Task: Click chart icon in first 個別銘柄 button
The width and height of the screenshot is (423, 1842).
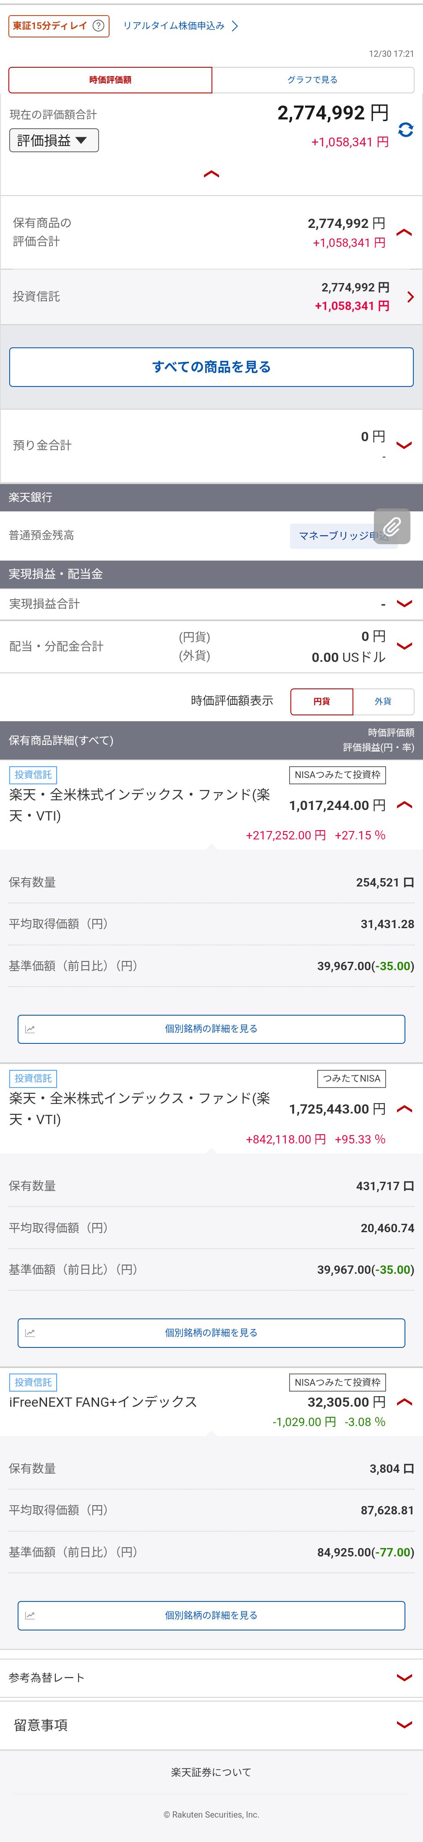Action: click(30, 1029)
